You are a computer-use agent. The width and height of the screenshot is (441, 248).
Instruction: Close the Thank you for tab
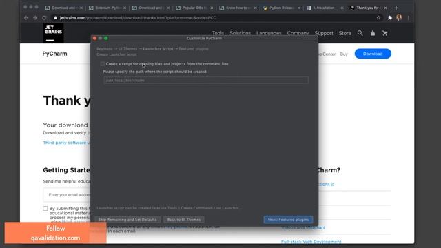(x=385, y=8)
